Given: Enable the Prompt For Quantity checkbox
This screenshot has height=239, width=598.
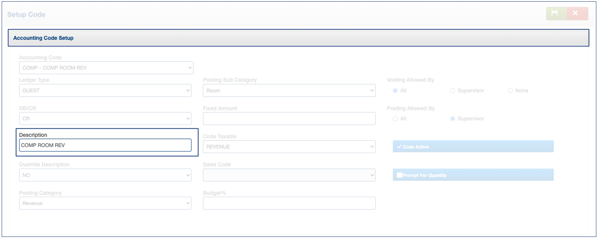Looking at the screenshot, I should click(x=399, y=175).
